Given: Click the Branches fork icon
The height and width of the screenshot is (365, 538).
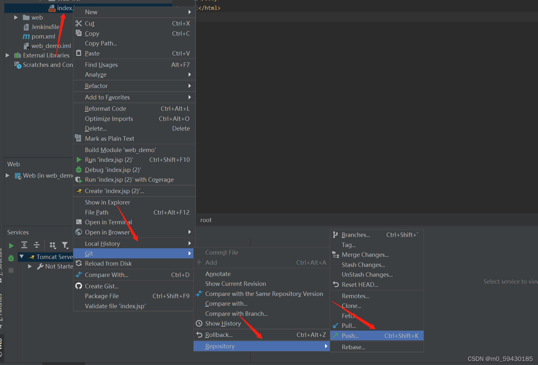Looking at the screenshot, I should click(335, 234).
